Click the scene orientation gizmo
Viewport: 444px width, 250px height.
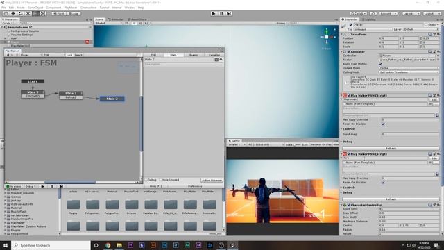point(327,37)
